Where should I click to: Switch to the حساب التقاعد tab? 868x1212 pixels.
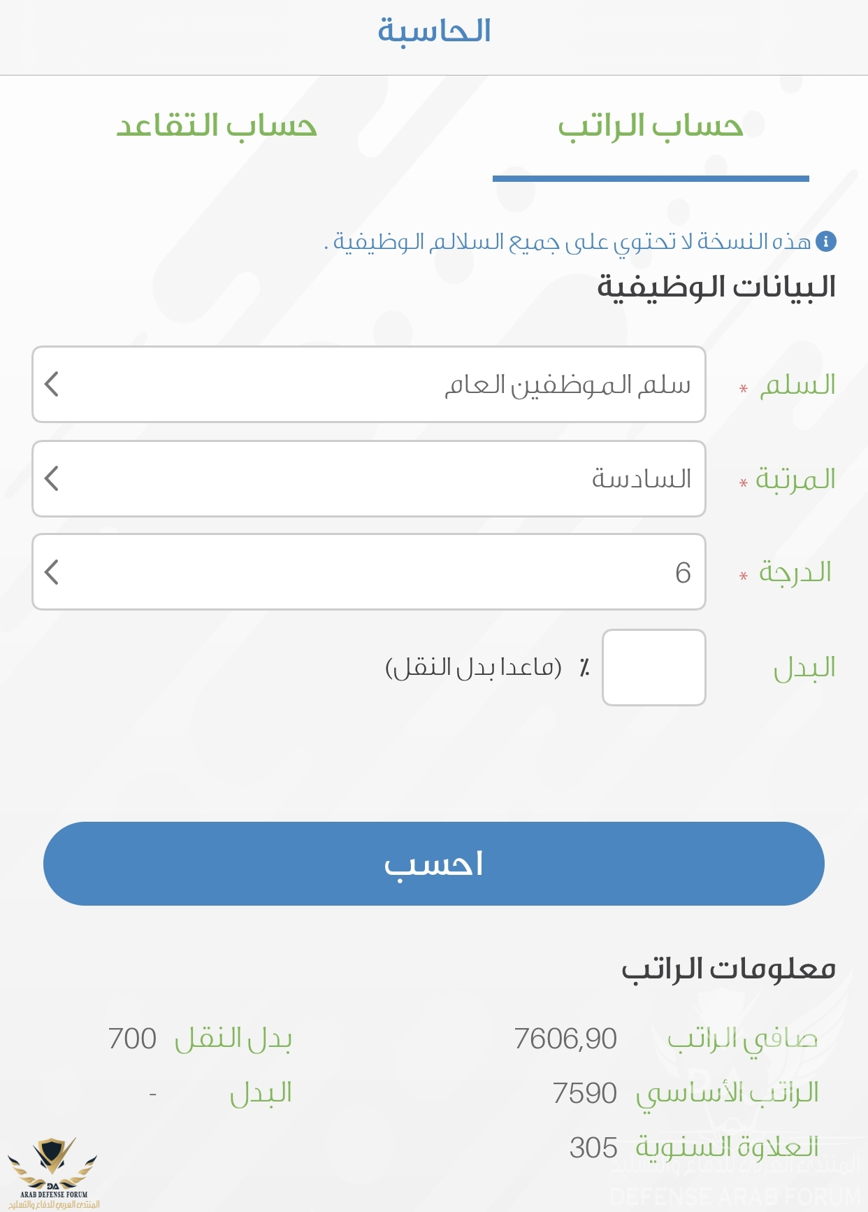pos(217,126)
